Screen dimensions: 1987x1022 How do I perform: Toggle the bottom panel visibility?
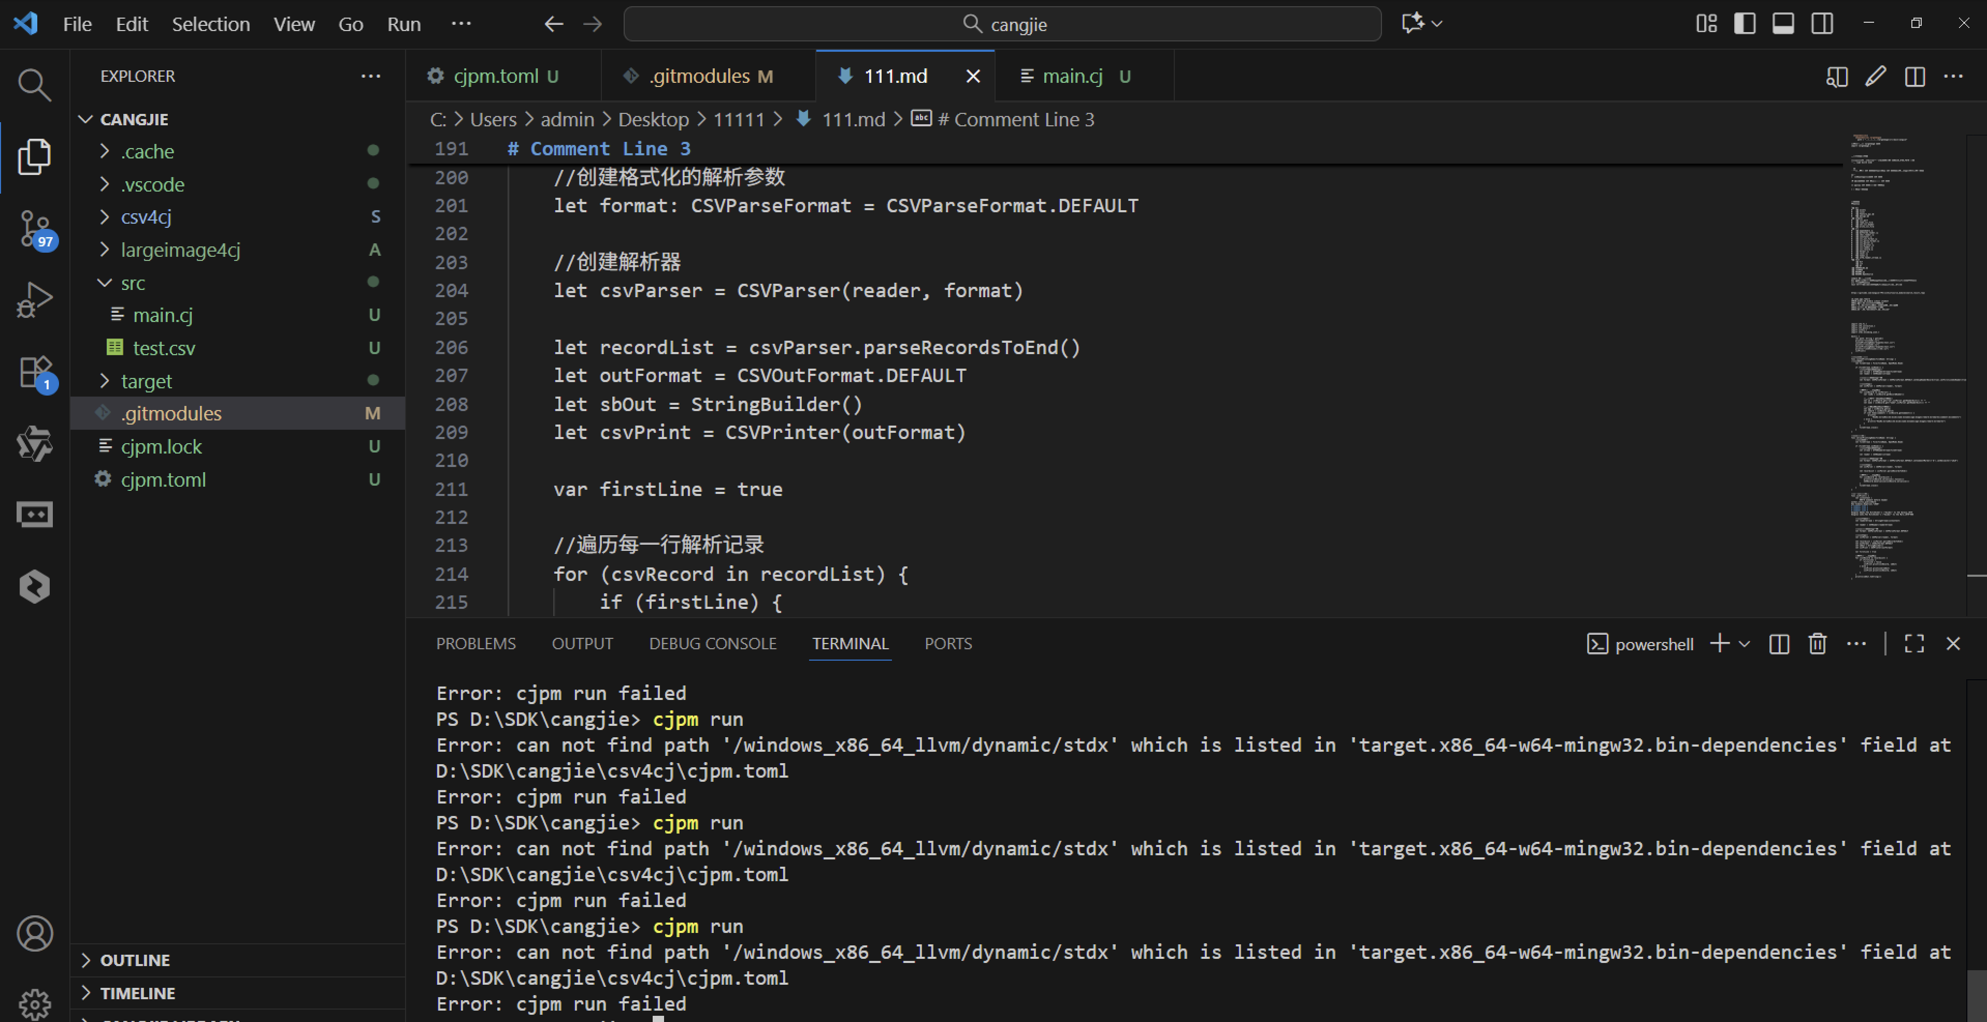(1783, 24)
